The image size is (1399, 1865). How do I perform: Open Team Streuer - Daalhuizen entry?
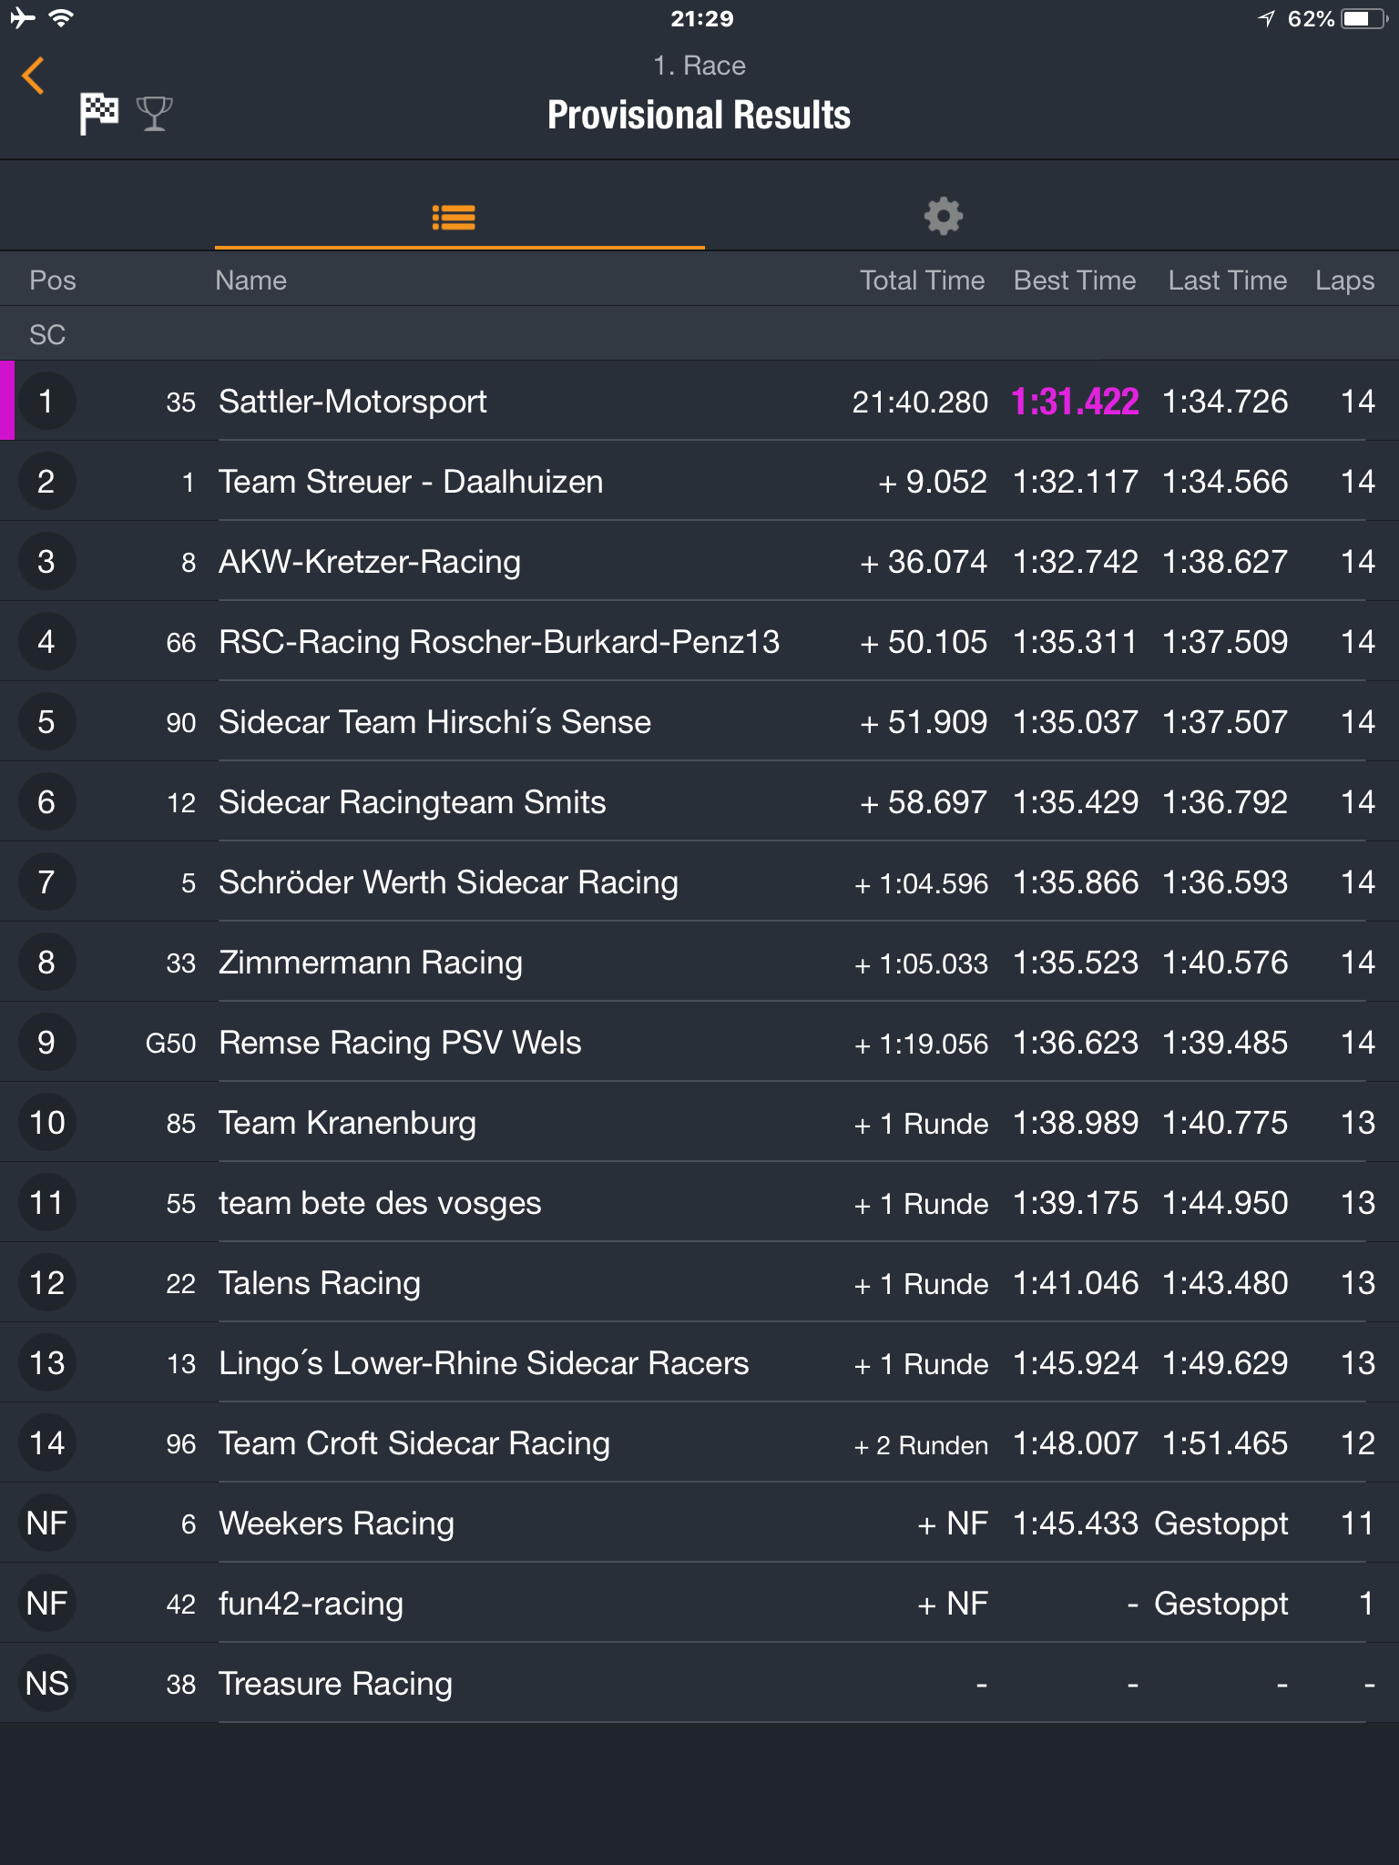[x=699, y=482]
